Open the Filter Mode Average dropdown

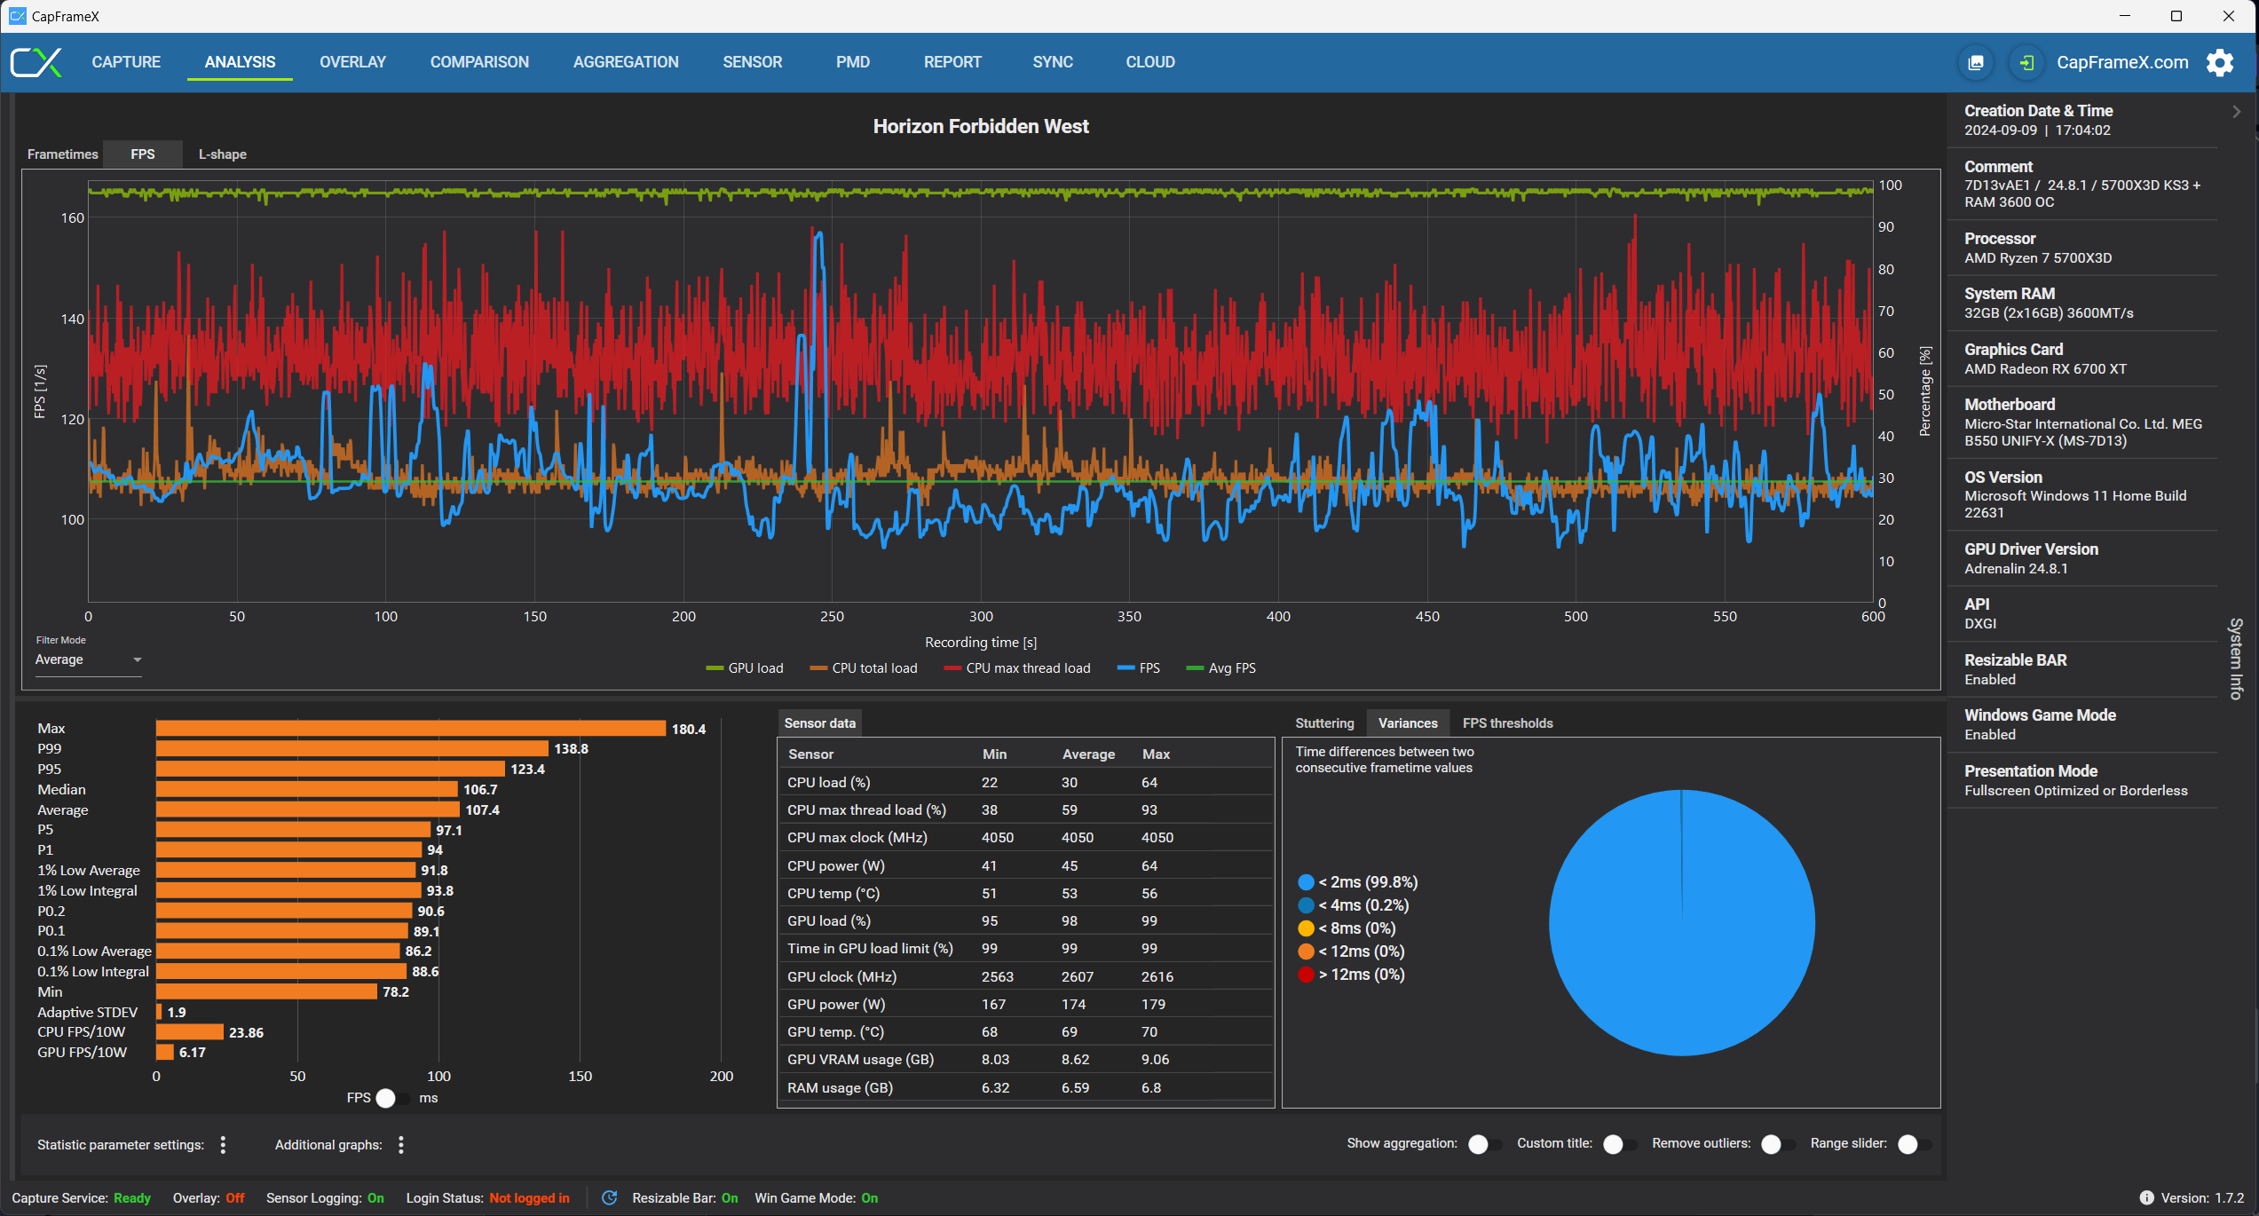[x=88, y=659]
